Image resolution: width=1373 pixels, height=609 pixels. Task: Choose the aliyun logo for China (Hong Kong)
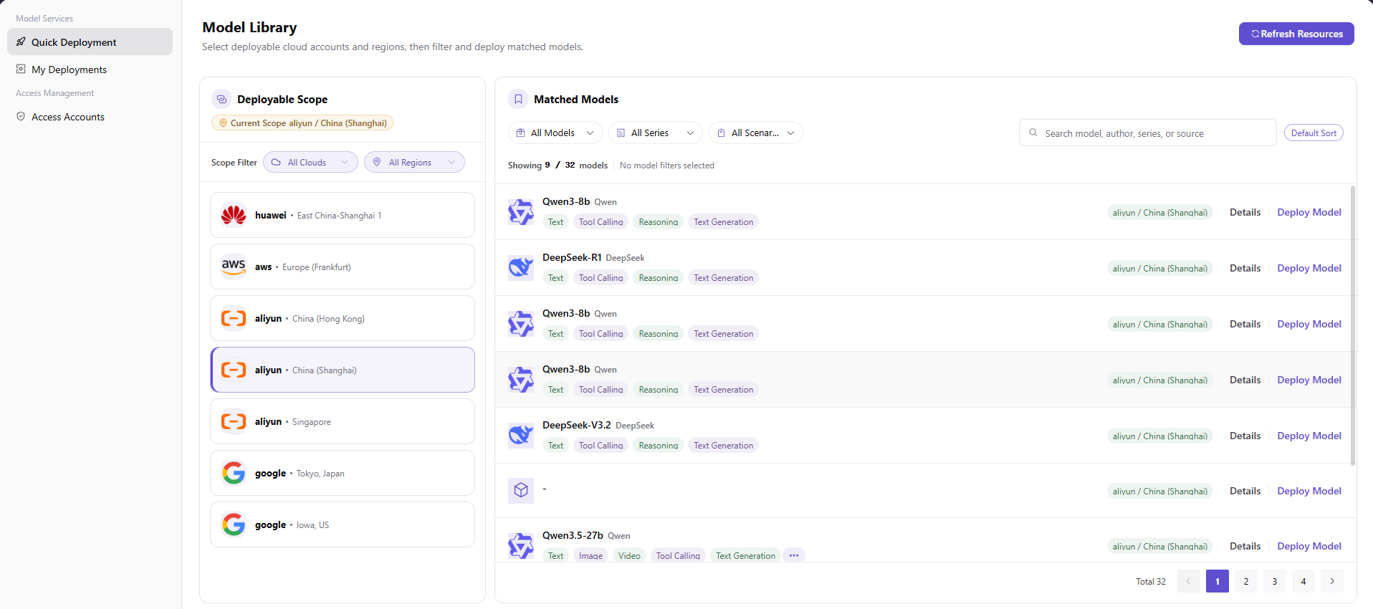pos(234,318)
